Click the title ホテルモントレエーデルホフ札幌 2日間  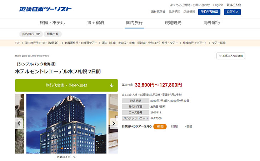point(58,72)
